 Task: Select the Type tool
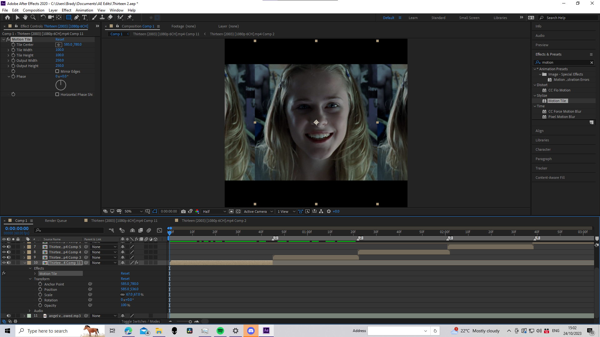[84, 17]
